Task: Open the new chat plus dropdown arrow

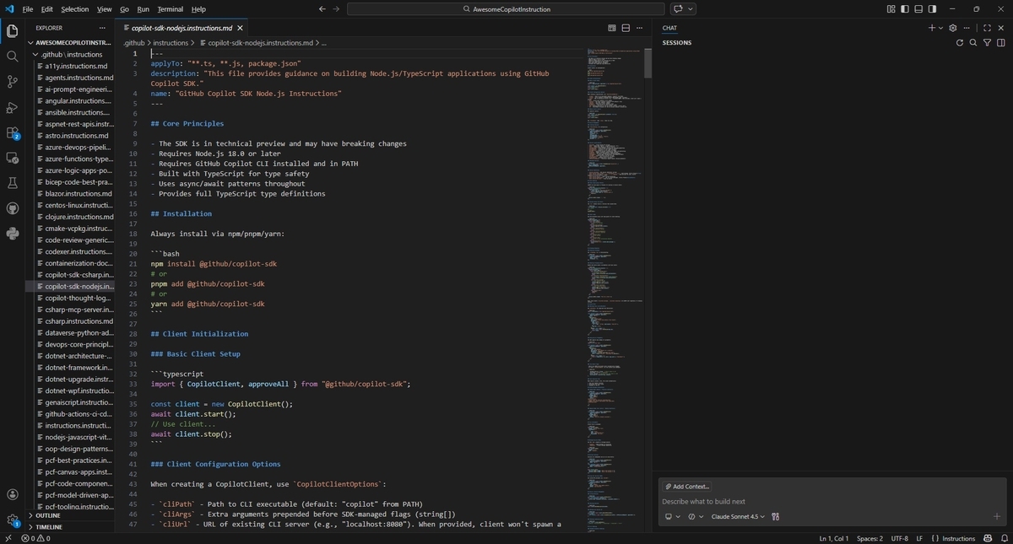Action: click(941, 28)
